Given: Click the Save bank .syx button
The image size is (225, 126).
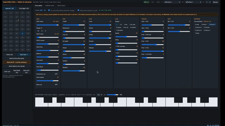Looking at the screenshot, I should [17, 71].
